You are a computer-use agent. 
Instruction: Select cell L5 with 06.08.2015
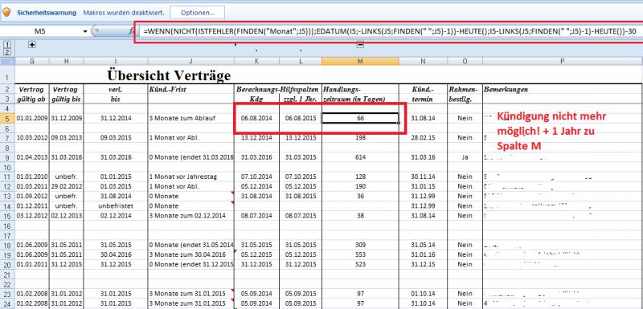(301, 118)
